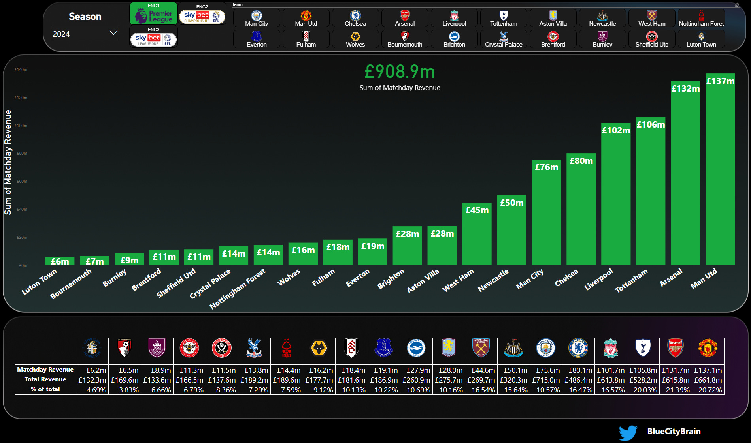
Task: Click Brighton crest in table header
Action: pyautogui.click(x=416, y=348)
